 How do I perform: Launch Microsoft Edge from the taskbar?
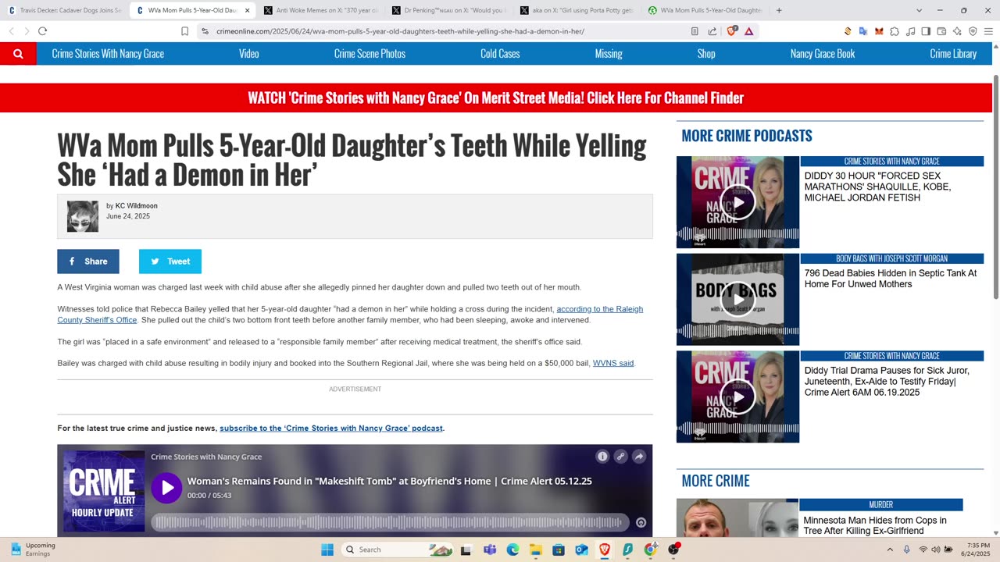pos(512,550)
